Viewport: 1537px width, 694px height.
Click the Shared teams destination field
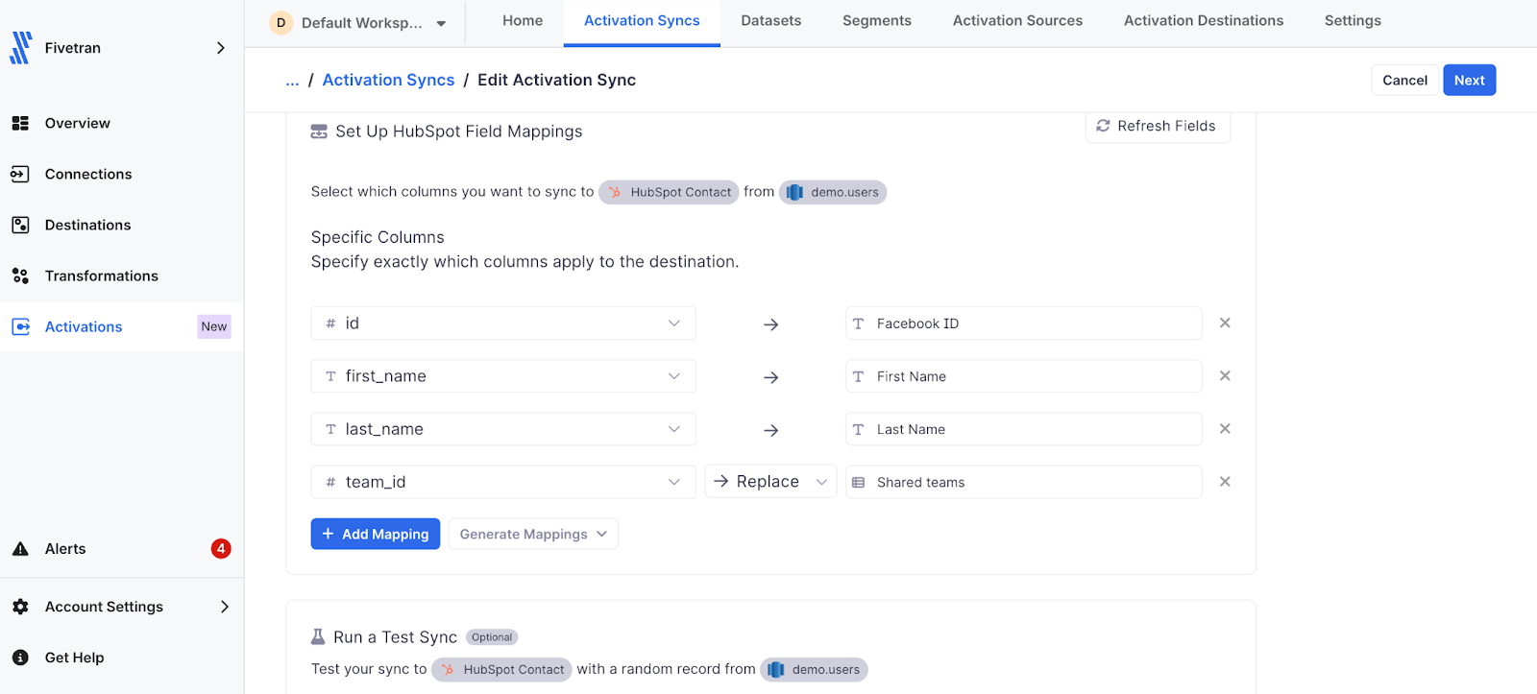point(1023,482)
